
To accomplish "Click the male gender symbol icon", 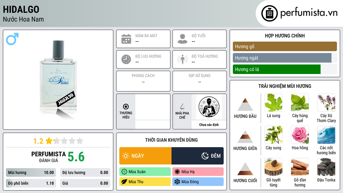I will click(x=12, y=39).
